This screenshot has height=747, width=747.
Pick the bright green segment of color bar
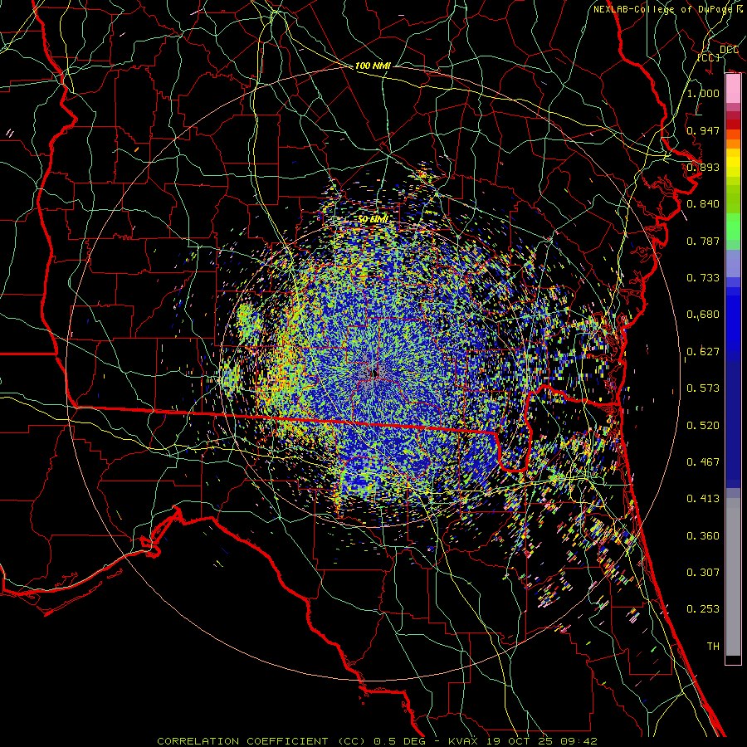(733, 227)
